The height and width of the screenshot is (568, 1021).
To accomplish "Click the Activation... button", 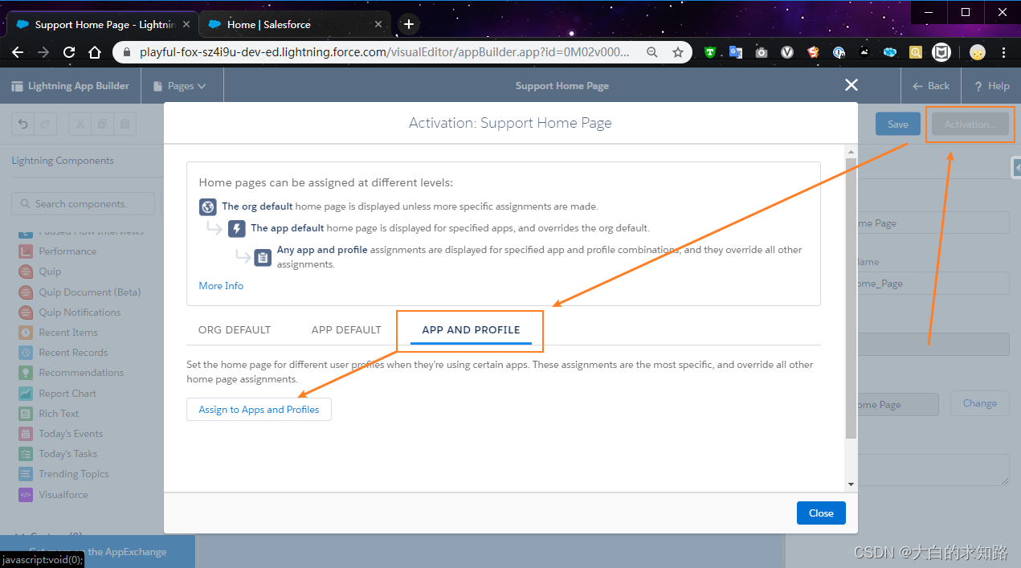I will (x=970, y=124).
